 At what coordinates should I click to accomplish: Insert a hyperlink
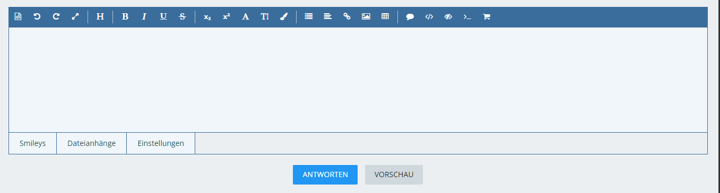click(x=347, y=16)
